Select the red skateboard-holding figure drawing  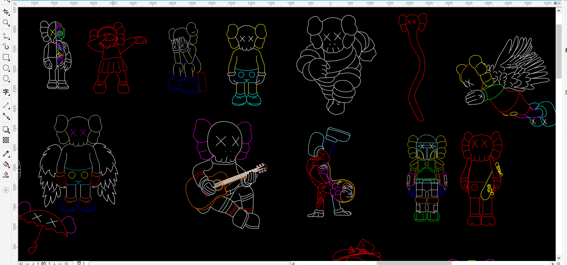click(x=482, y=178)
